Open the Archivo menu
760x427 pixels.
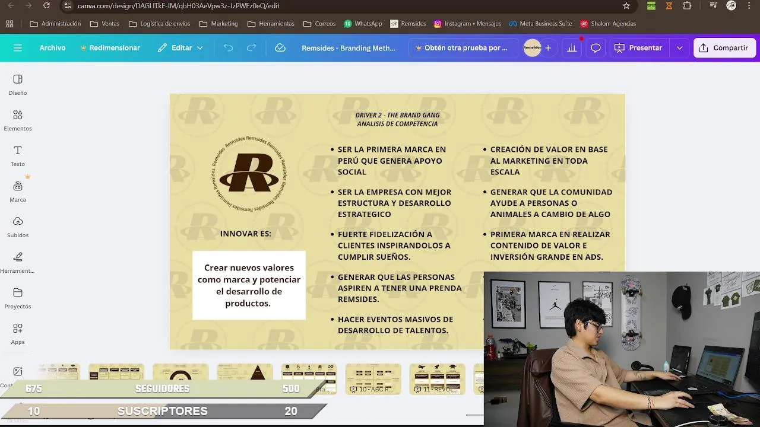click(x=52, y=48)
